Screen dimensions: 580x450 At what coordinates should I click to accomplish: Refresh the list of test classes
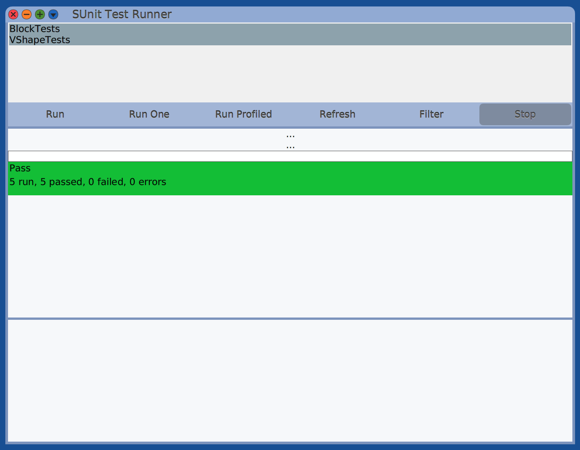coord(337,114)
